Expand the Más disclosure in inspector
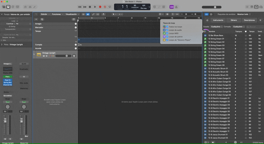 2,40
